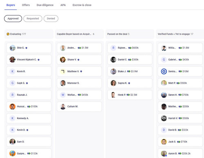This screenshot has width=204, height=158.
Task: Click the G avatar for Gayk G.
Action: tap(12, 83)
